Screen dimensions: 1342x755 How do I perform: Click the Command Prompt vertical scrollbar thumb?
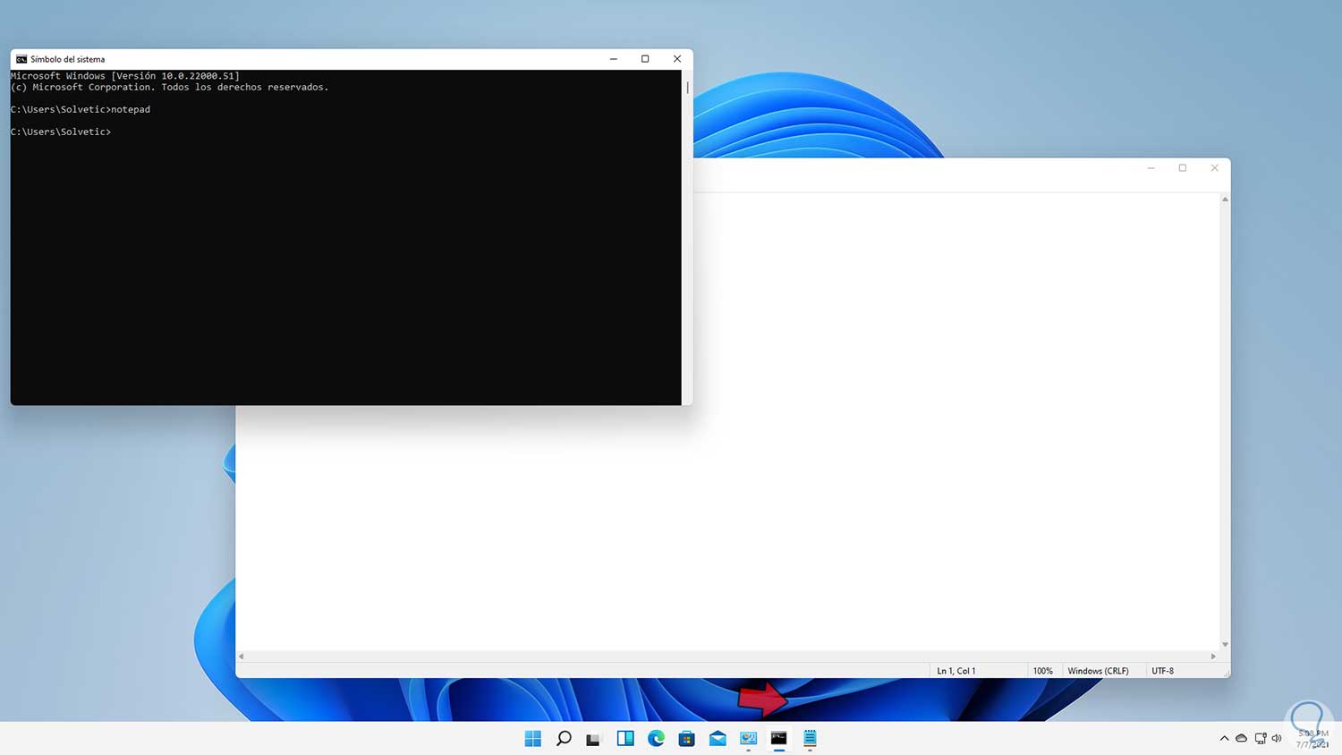tap(687, 88)
